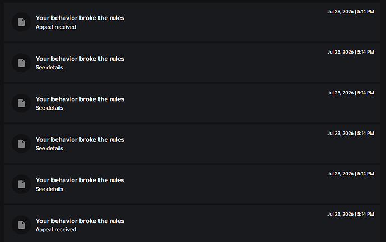Screen dimensions: 386x242
Task: Open 'See details' in the second notification
Action: pyautogui.click(x=49, y=68)
